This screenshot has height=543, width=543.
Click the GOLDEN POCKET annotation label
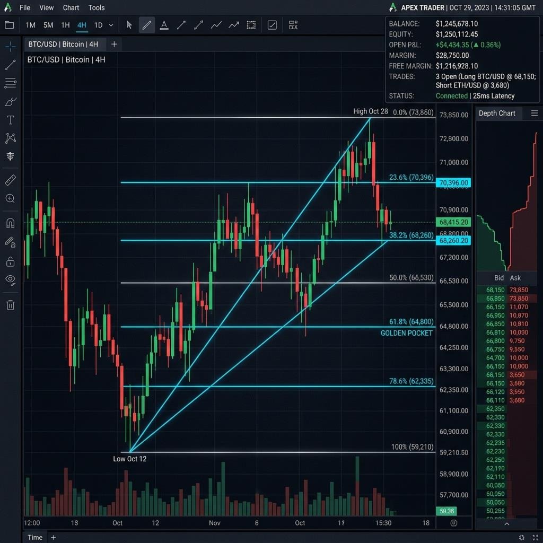click(407, 333)
